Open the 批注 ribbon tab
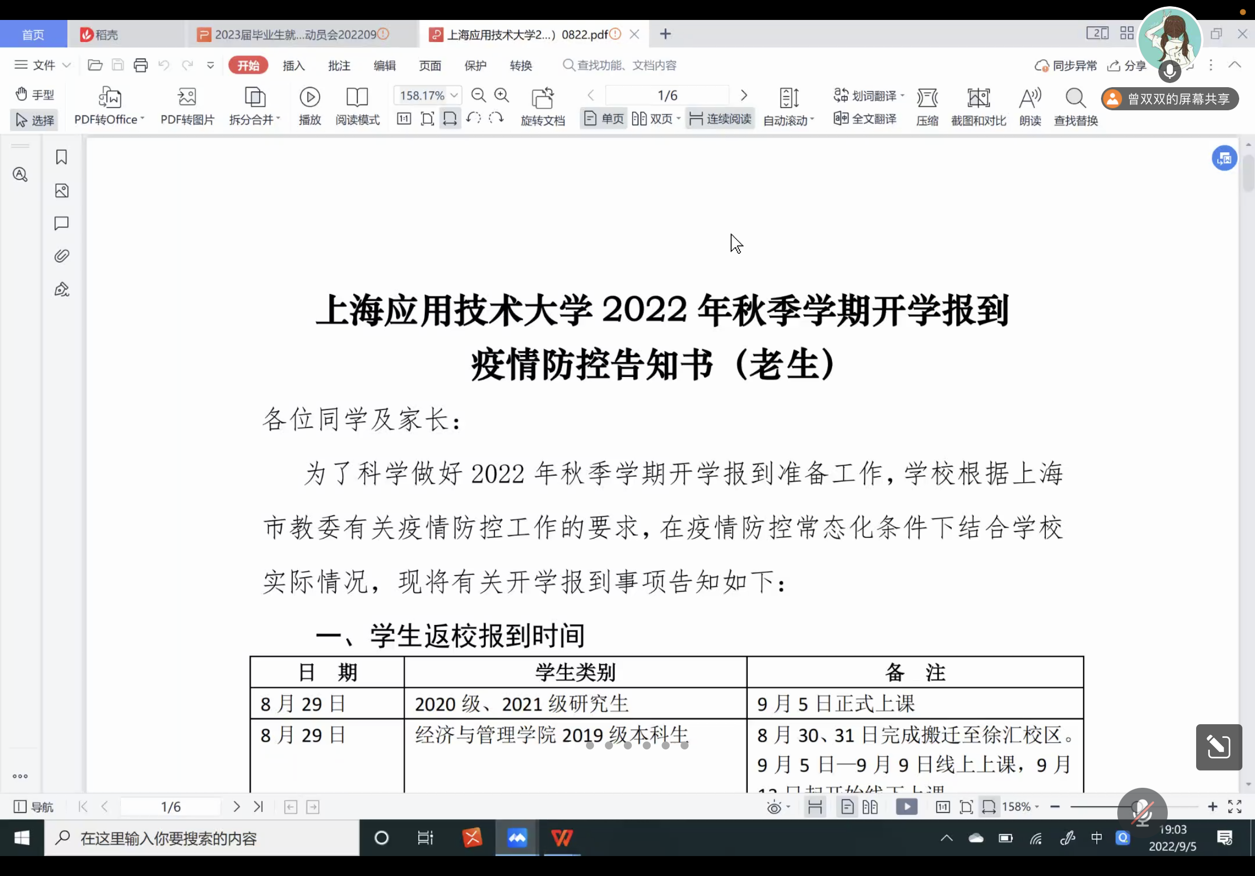 339,66
